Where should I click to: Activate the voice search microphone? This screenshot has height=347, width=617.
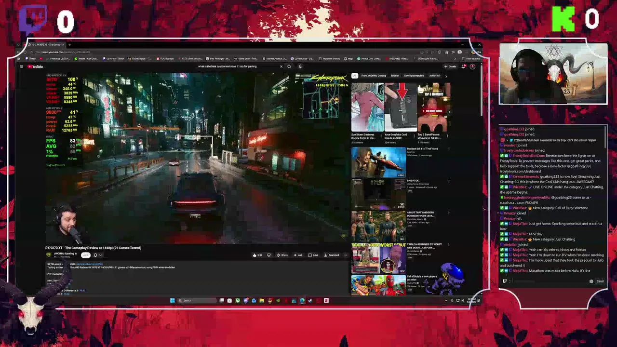coord(300,67)
